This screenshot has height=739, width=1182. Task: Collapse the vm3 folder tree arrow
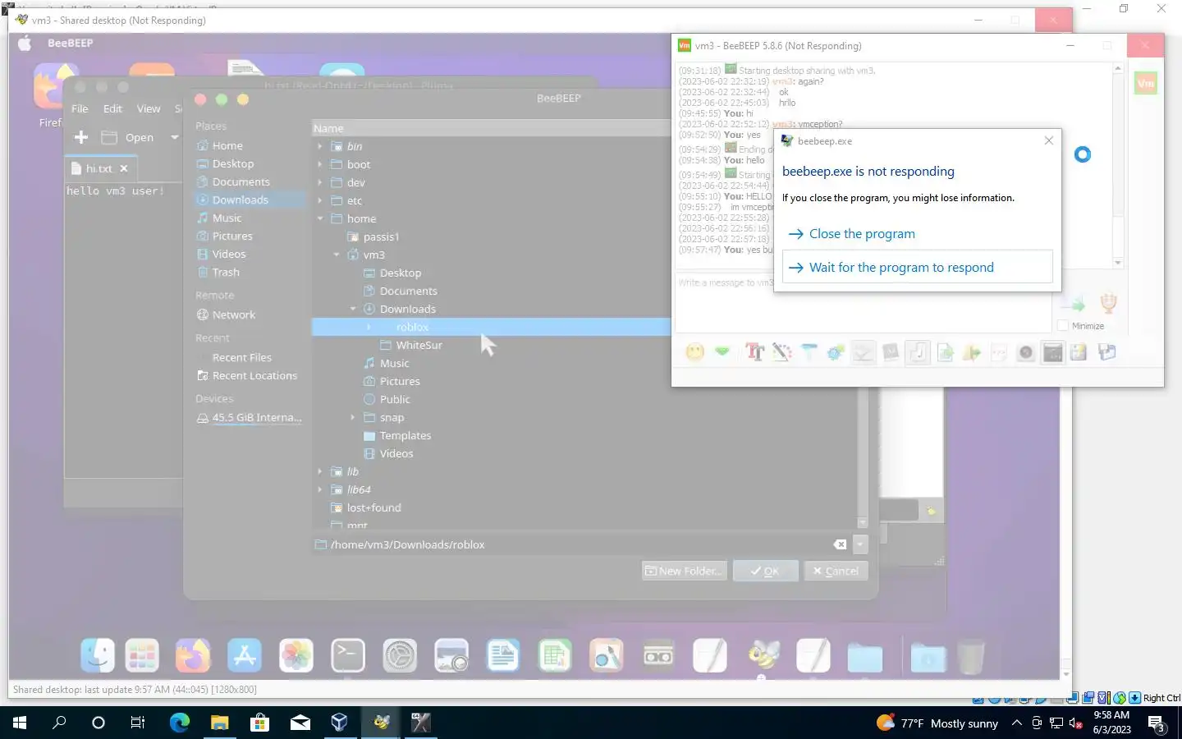(x=337, y=255)
